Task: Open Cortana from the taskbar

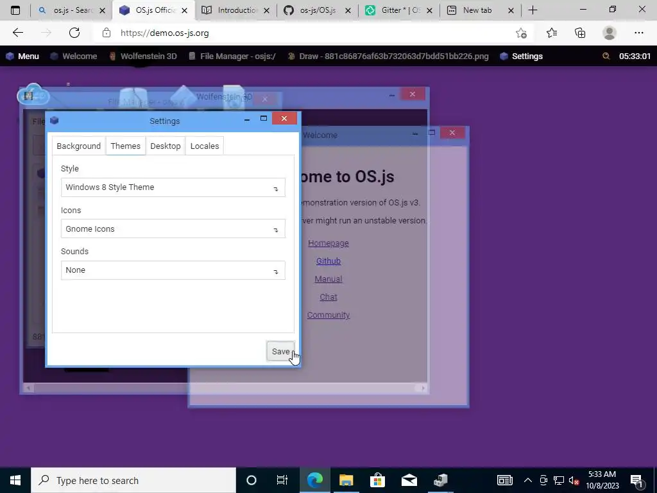Action: pyautogui.click(x=252, y=480)
